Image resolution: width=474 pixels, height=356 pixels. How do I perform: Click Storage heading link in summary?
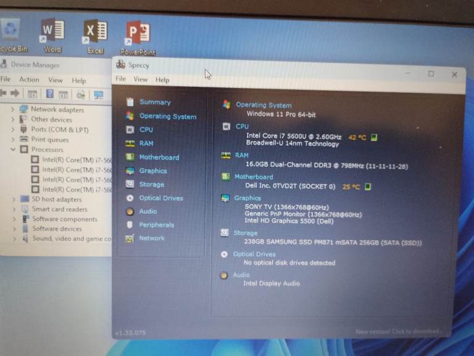tap(246, 233)
